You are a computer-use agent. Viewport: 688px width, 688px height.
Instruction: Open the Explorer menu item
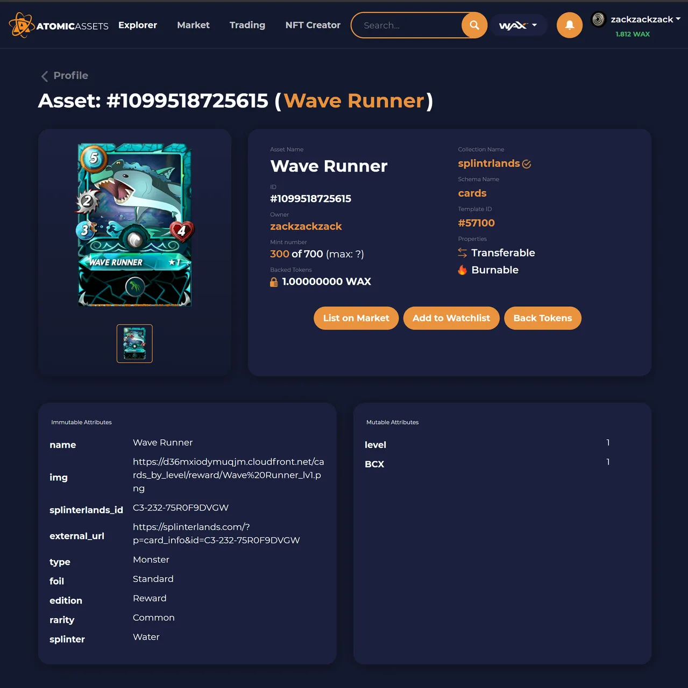tap(138, 25)
